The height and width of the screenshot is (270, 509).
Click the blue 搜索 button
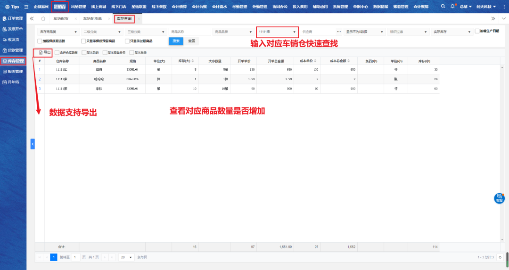tap(176, 41)
